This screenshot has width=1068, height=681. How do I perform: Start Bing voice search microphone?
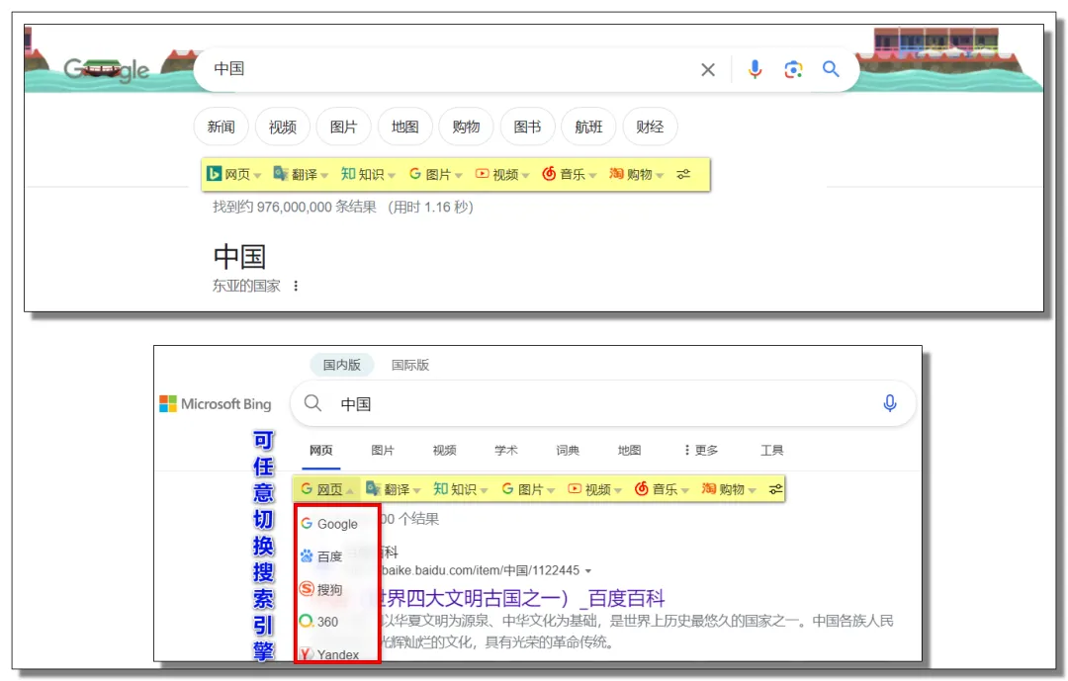point(890,403)
